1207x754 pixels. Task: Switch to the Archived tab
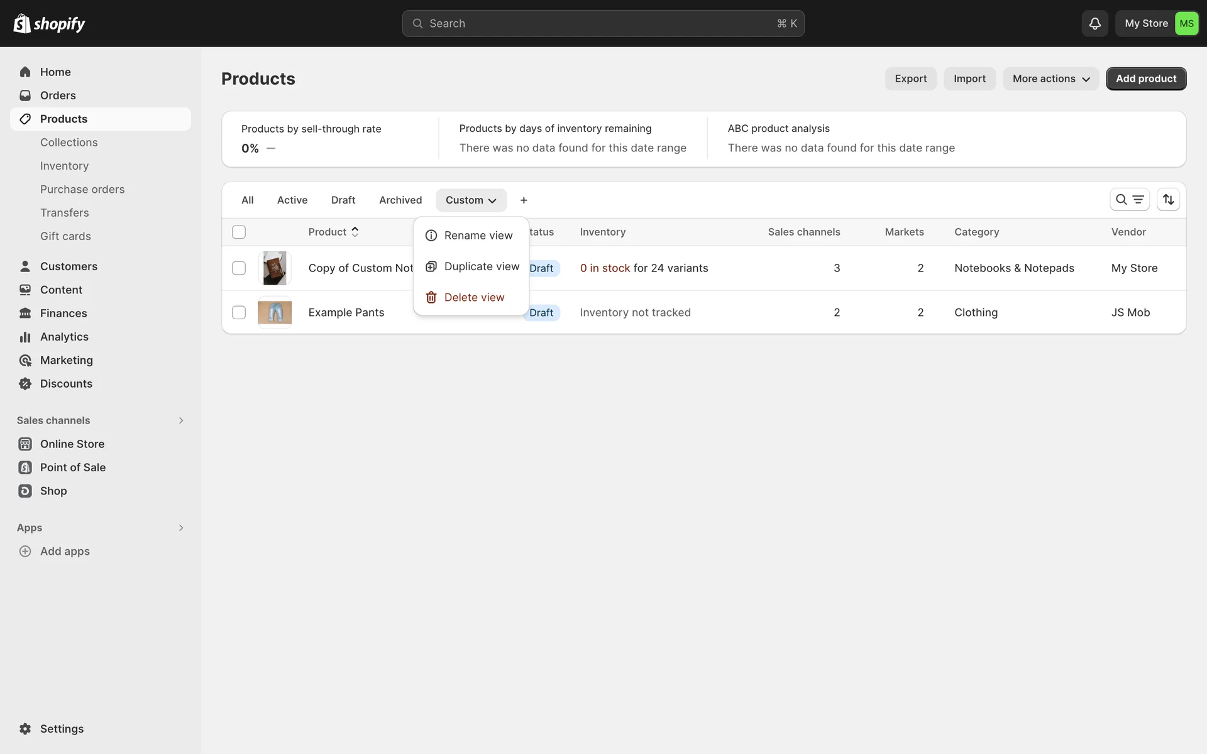tap(400, 200)
